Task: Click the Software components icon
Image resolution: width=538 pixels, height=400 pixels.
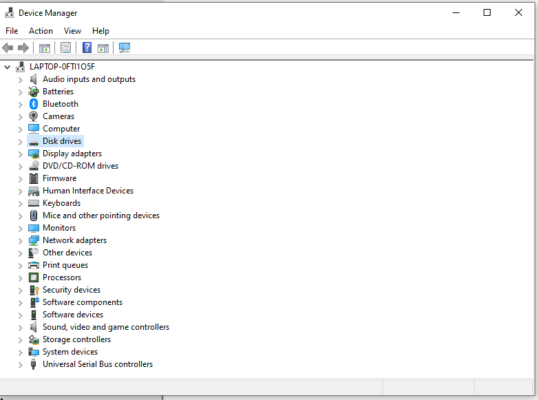Action: 34,302
